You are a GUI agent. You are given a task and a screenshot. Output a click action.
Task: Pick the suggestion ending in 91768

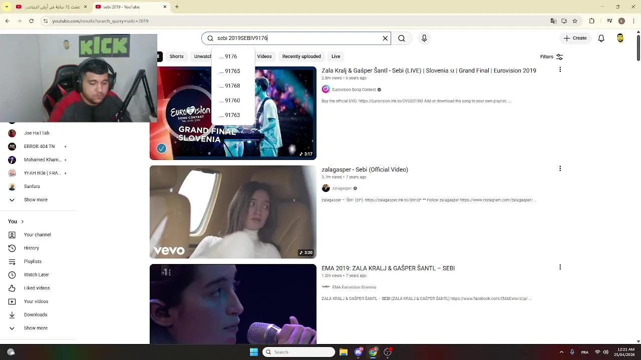(233, 85)
